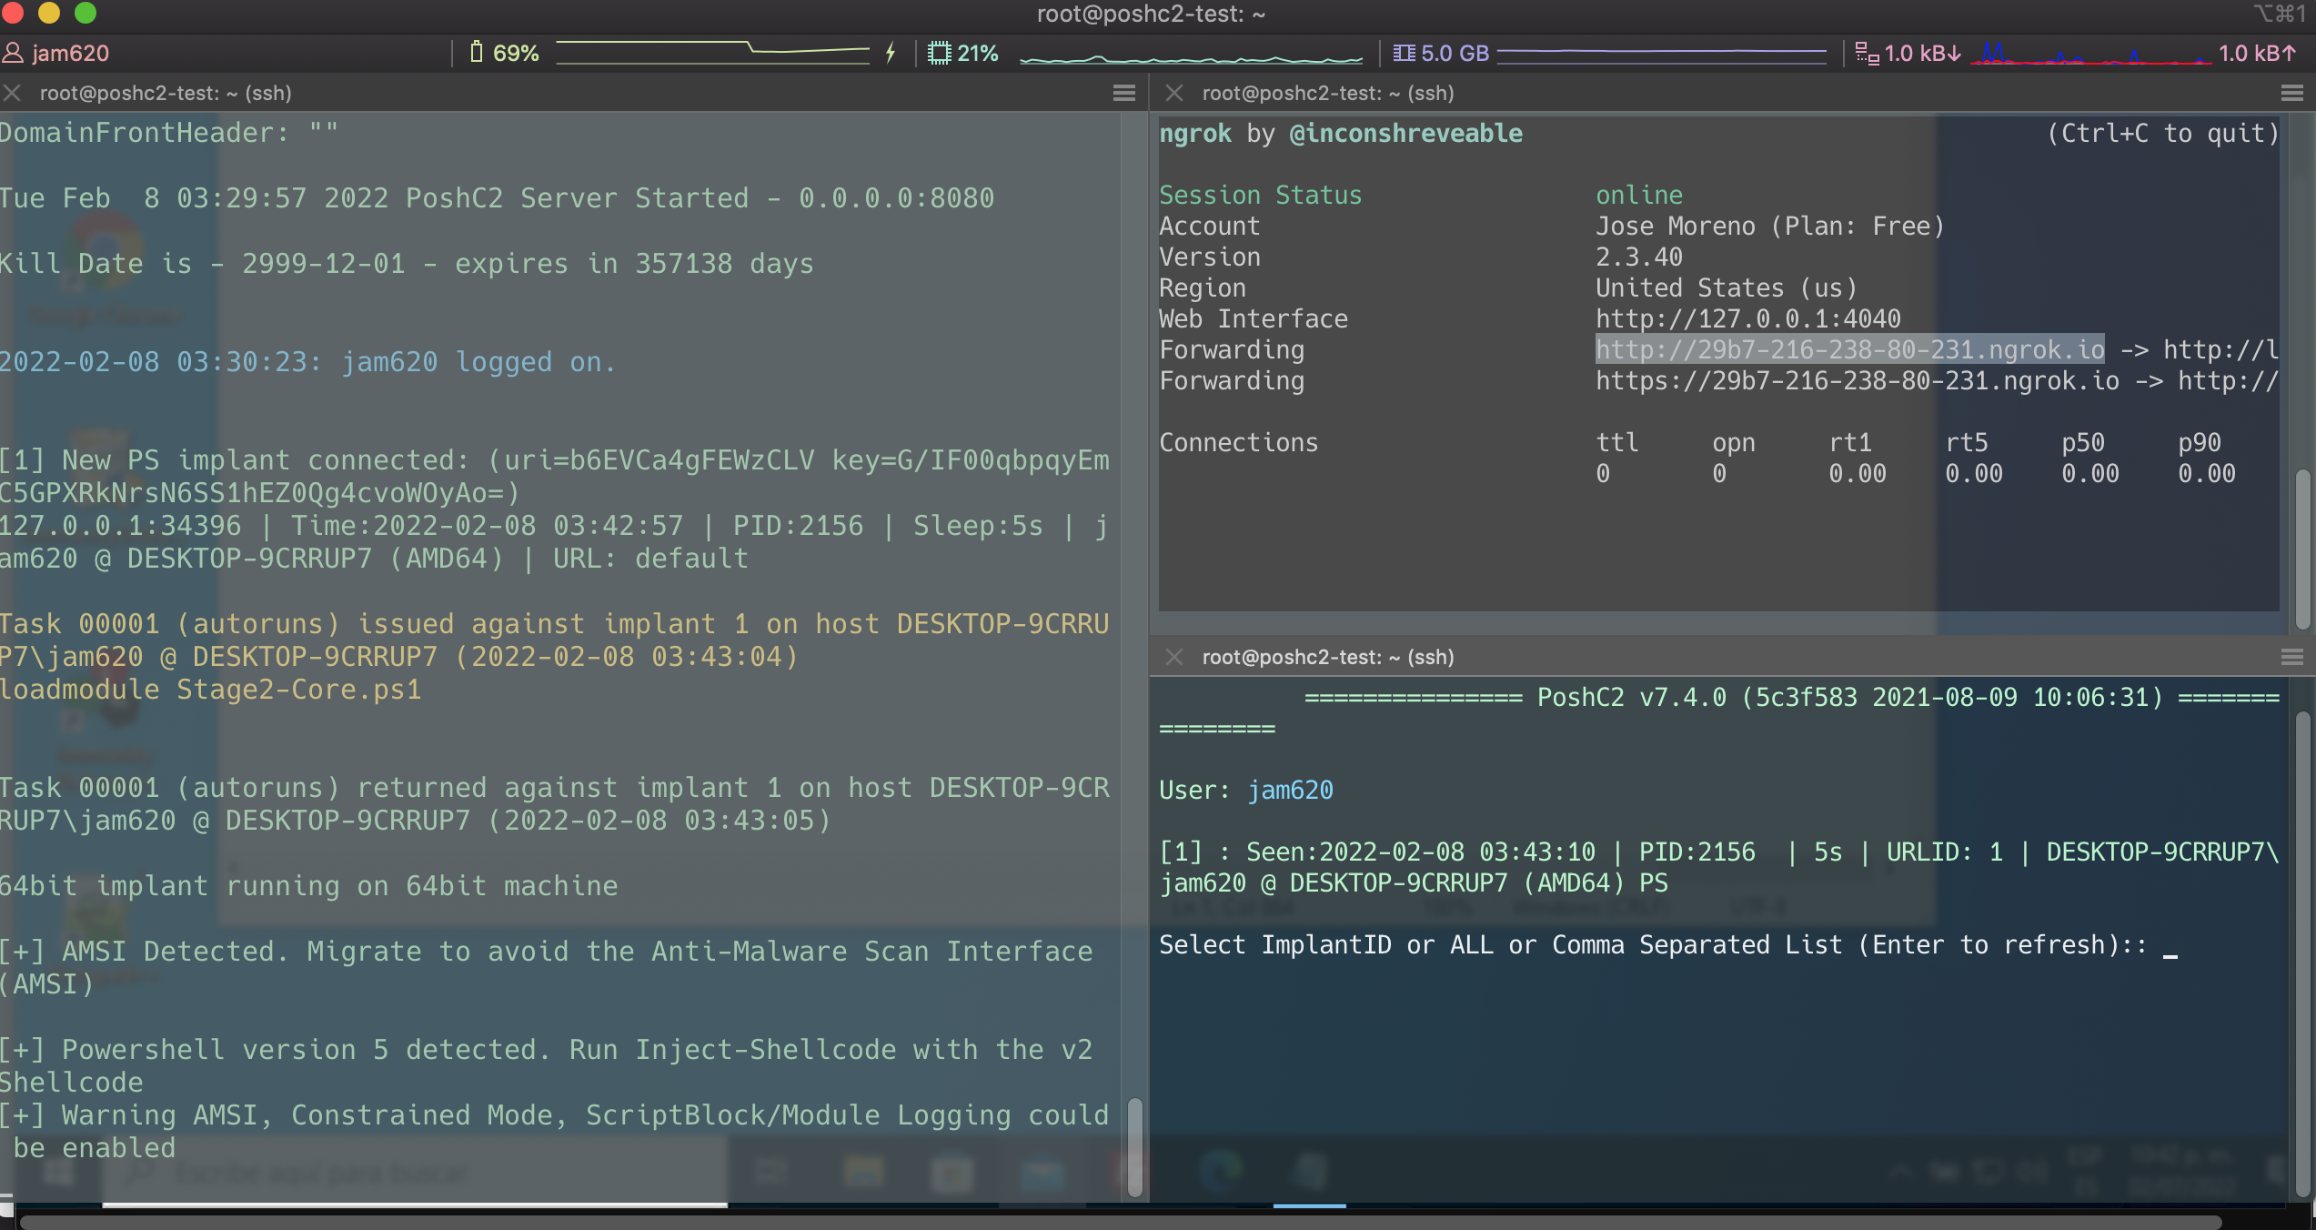The width and height of the screenshot is (2316, 1230).
Task: Click the charging bolt icon in status bar
Action: tap(891, 53)
